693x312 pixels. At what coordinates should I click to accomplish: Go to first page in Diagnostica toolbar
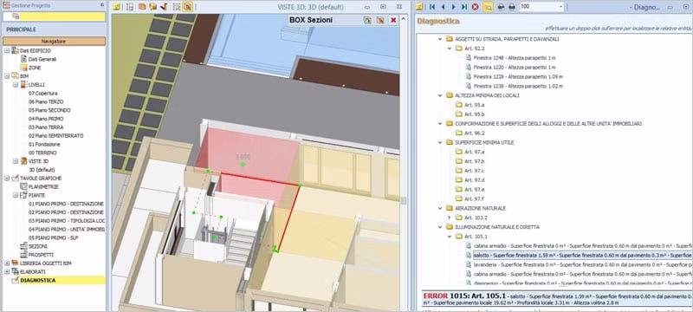point(432,7)
